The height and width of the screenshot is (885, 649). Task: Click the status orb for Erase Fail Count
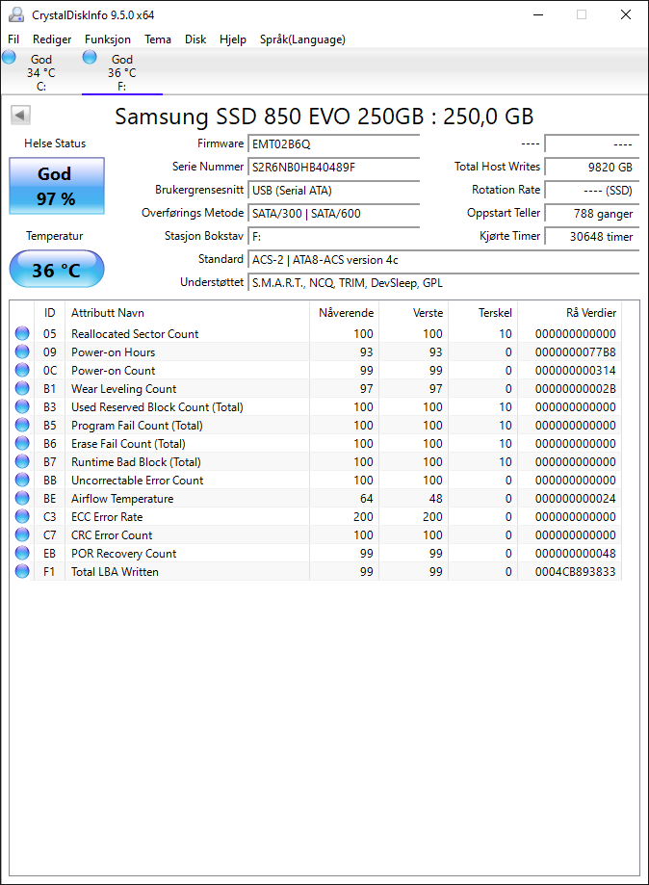(x=22, y=443)
